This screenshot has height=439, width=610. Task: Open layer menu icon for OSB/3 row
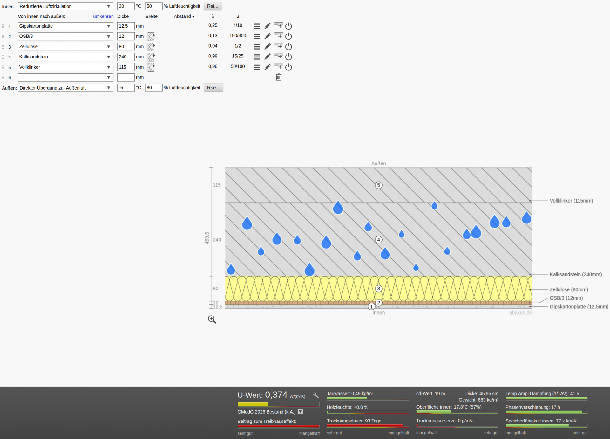pyautogui.click(x=257, y=36)
